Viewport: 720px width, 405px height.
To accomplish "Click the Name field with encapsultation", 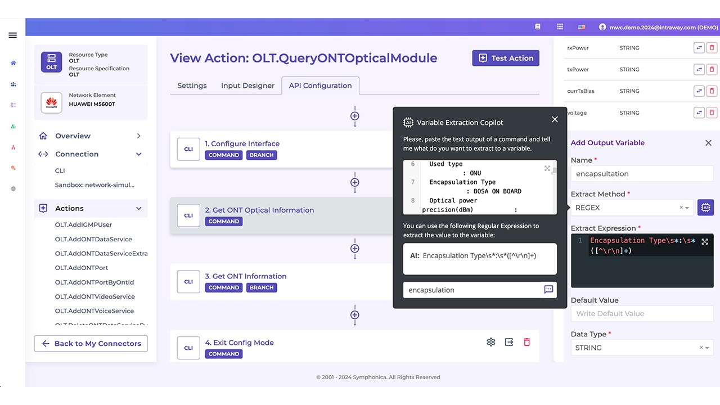I will point(642,174).
